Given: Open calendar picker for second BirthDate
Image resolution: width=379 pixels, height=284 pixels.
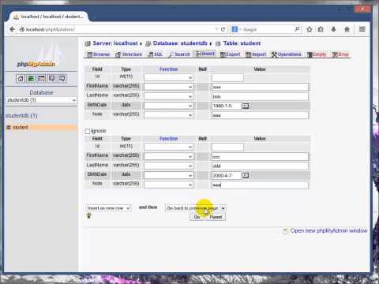Looking at the screenshot, I should [x=246, y=175].
